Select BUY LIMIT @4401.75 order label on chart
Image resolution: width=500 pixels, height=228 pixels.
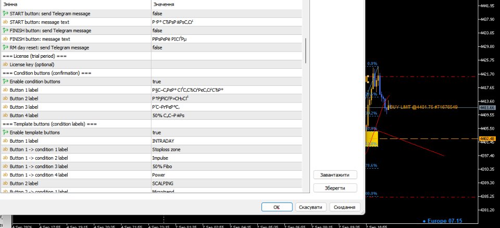click(424, 107)
